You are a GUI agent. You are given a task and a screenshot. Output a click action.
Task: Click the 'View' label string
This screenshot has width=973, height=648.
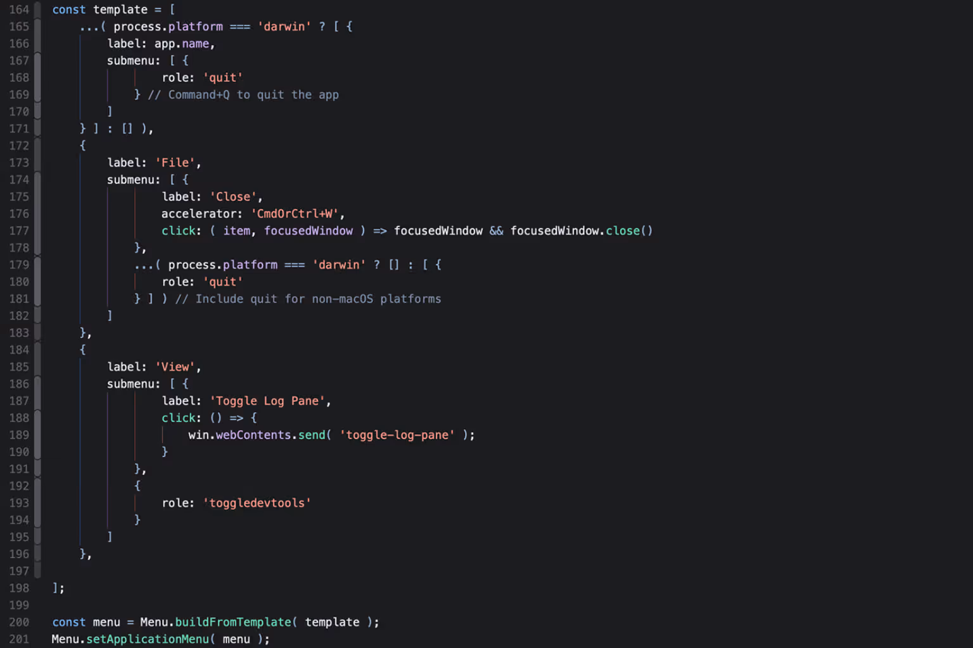tap(175, 367)
